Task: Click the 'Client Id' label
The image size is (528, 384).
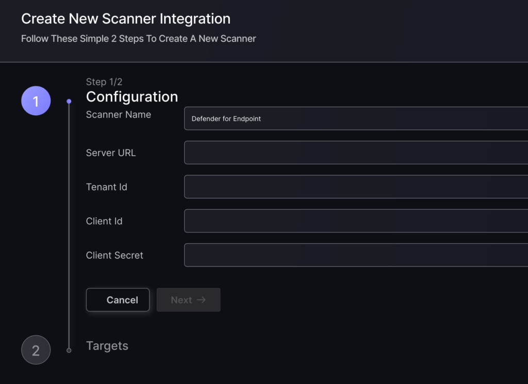Action: (x=104, y=221)
